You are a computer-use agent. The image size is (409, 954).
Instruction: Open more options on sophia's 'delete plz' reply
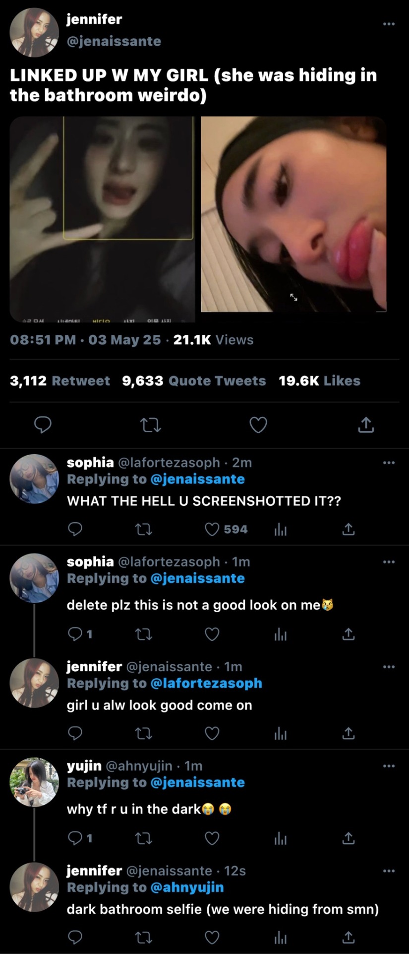[x=389, y=562]
